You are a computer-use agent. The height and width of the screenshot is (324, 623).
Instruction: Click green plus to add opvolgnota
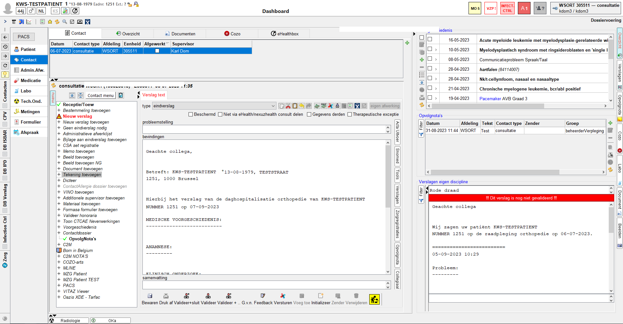tap(610, 123)
